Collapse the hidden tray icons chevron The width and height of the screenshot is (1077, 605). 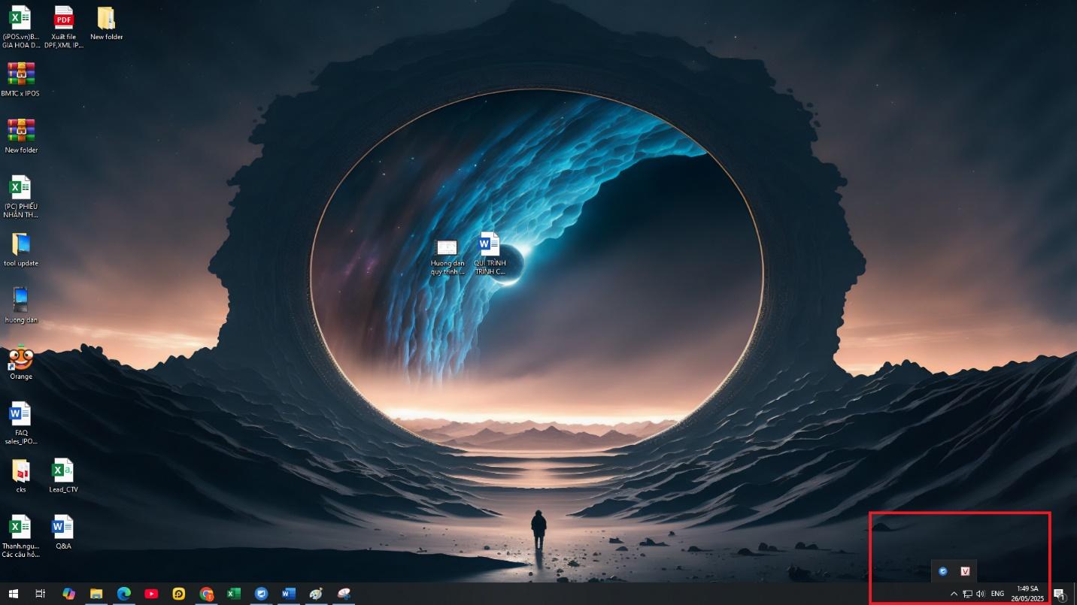(954, 594)
